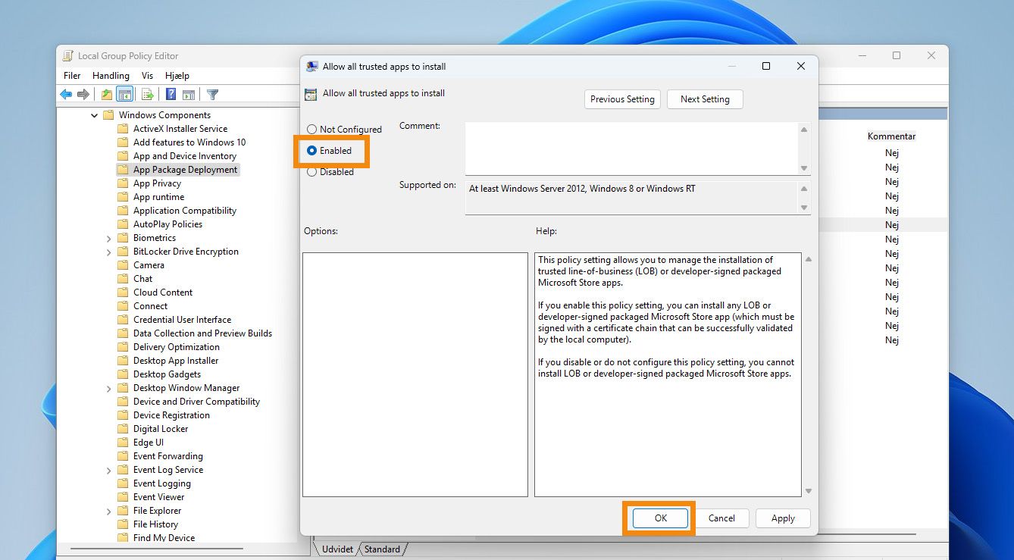The image size is (1014, 560).
Task: Select Data Collection and Preview Builds
Action: click(202, 333)
